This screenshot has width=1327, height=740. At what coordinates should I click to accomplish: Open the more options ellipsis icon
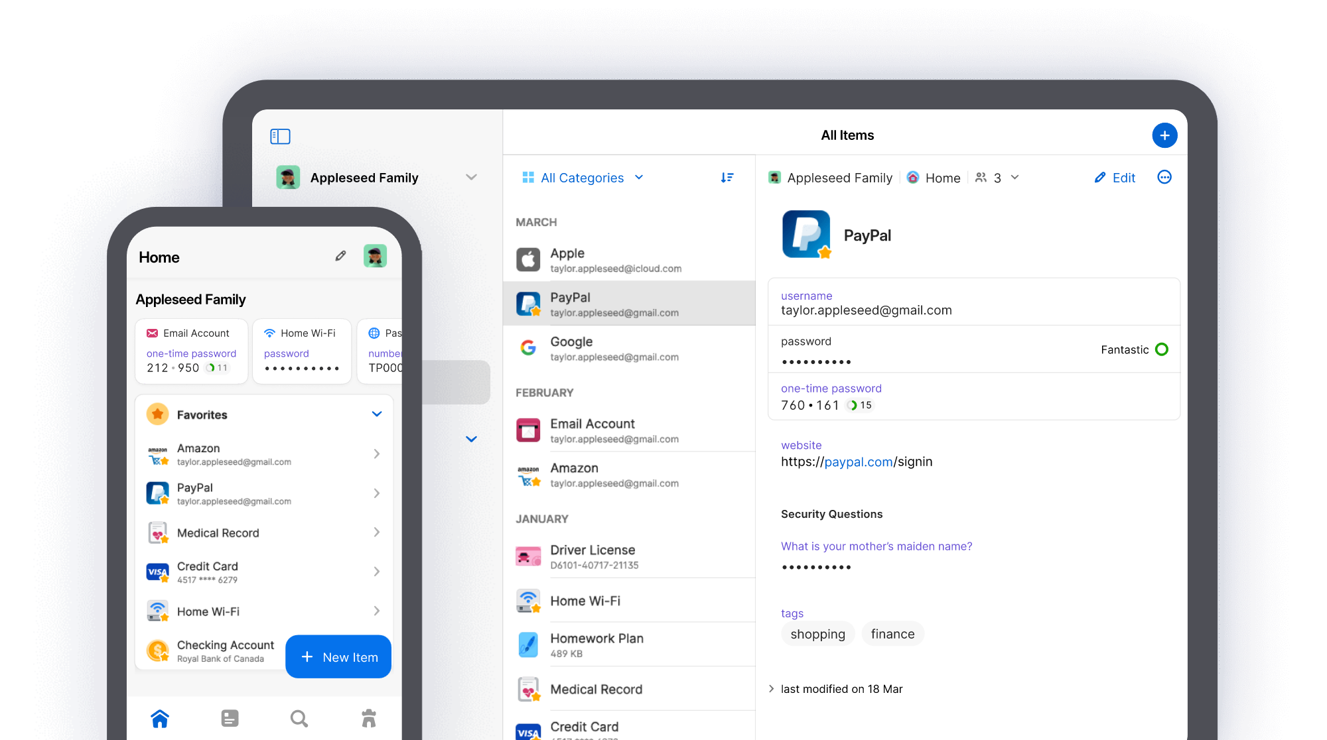[x=1164, y=177]
